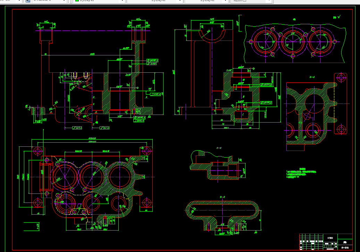This screenshot has height=252, width=360.
Task: Select the first numbered line of the technical notes
Action: pos(301,172)
